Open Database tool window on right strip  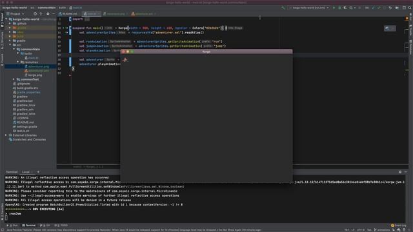pyautogui.click(x=410, y=47)
